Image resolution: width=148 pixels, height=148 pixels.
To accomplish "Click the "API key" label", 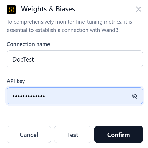I will [16, 81].
